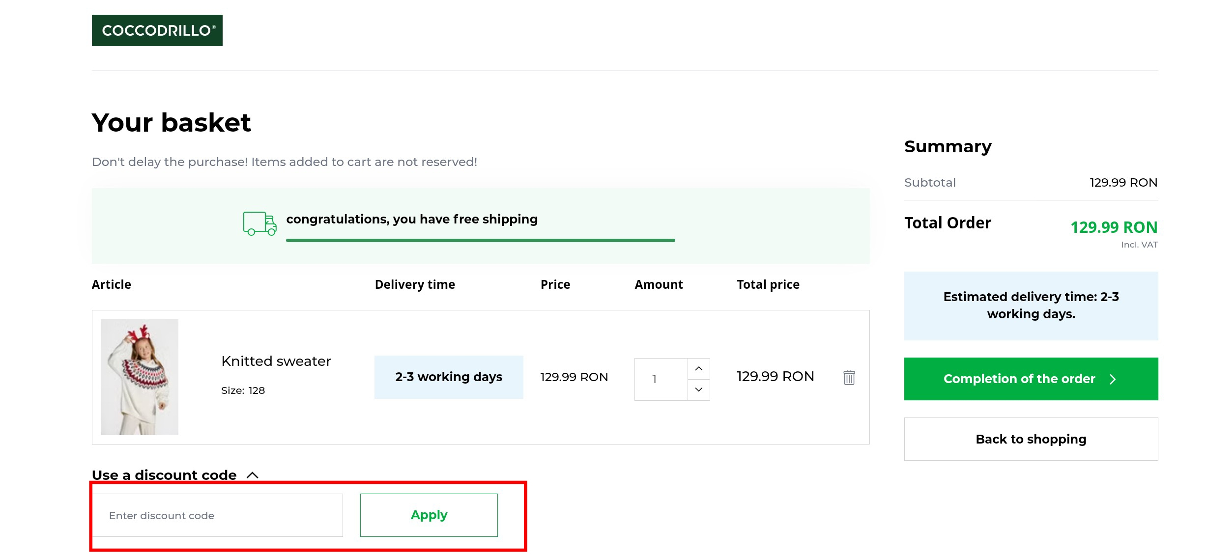Click the Total Order amount in summary

(x=1114, y=227)
